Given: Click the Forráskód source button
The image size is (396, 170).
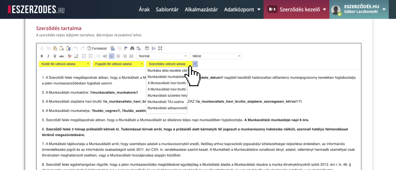Looking at the screenshot, I should point(97,48).
